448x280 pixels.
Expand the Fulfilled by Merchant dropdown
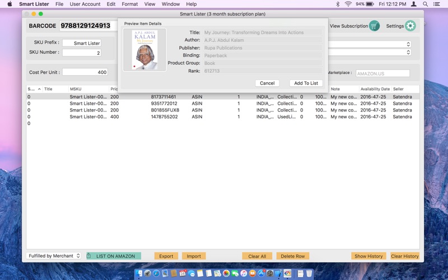tap(53, 256)
